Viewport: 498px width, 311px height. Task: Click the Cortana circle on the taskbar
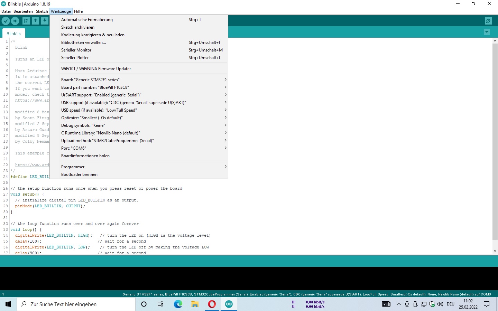[x=144, y=304]
